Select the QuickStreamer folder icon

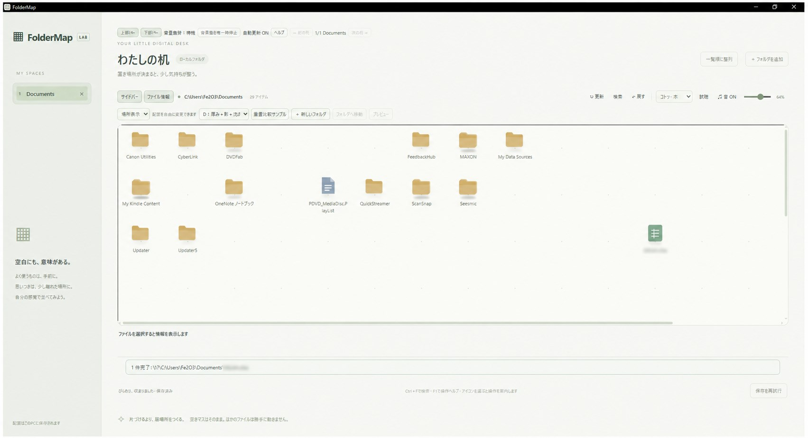click(x=374, y=186)
